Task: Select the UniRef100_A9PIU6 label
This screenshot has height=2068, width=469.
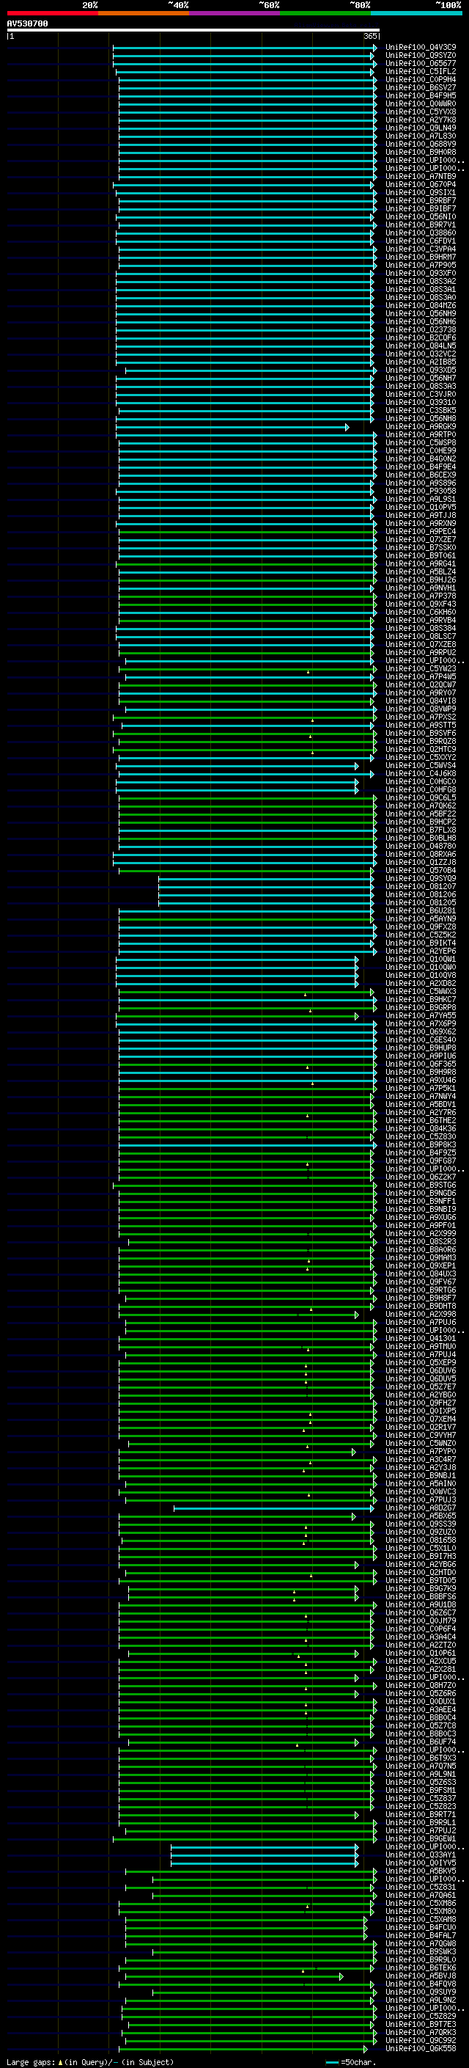Action: tap(420, 1056)
